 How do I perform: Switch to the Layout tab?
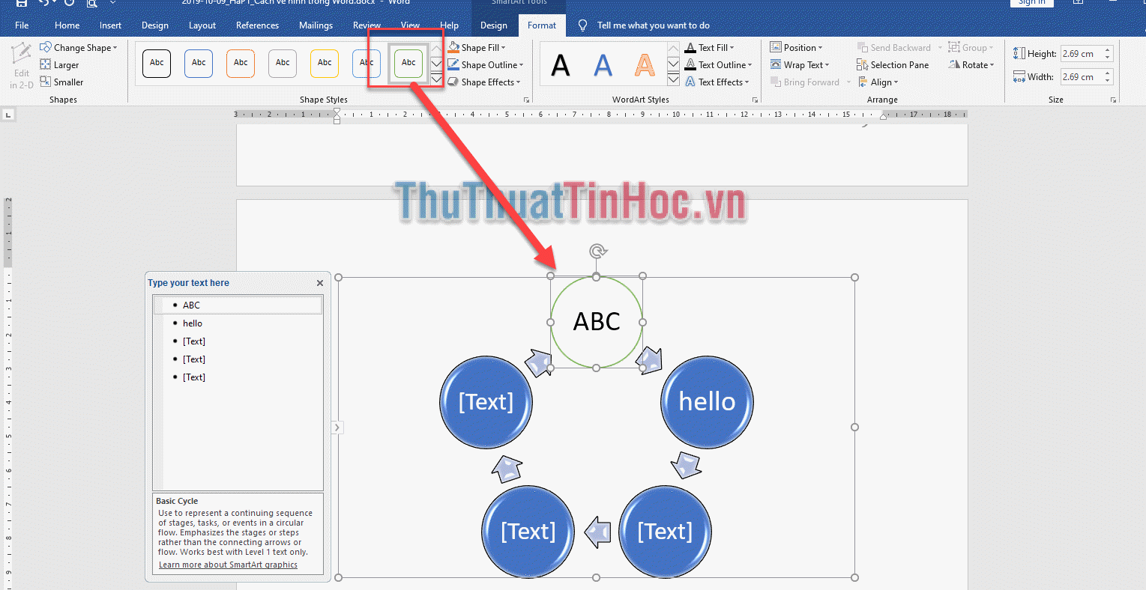[202, 25]
